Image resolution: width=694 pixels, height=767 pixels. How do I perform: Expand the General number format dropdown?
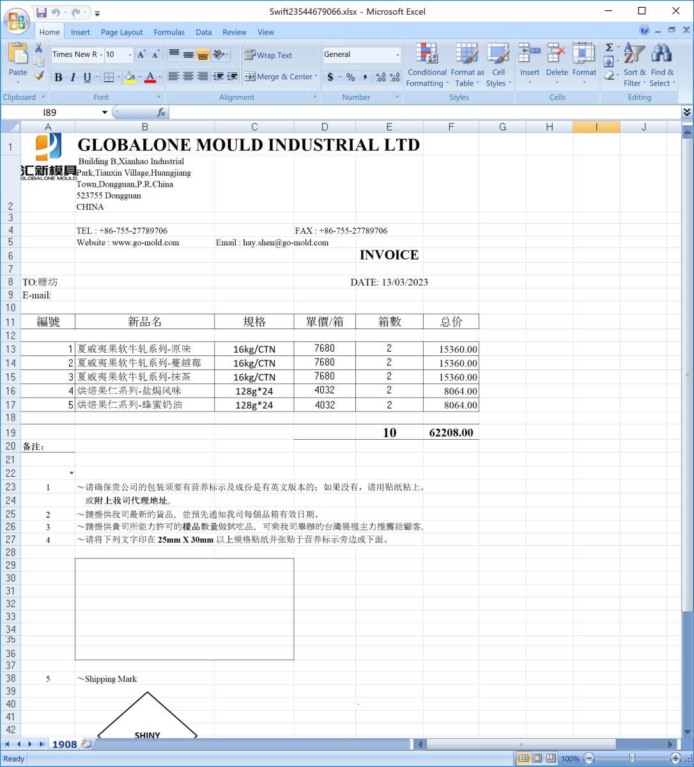(x=397, y=55)
